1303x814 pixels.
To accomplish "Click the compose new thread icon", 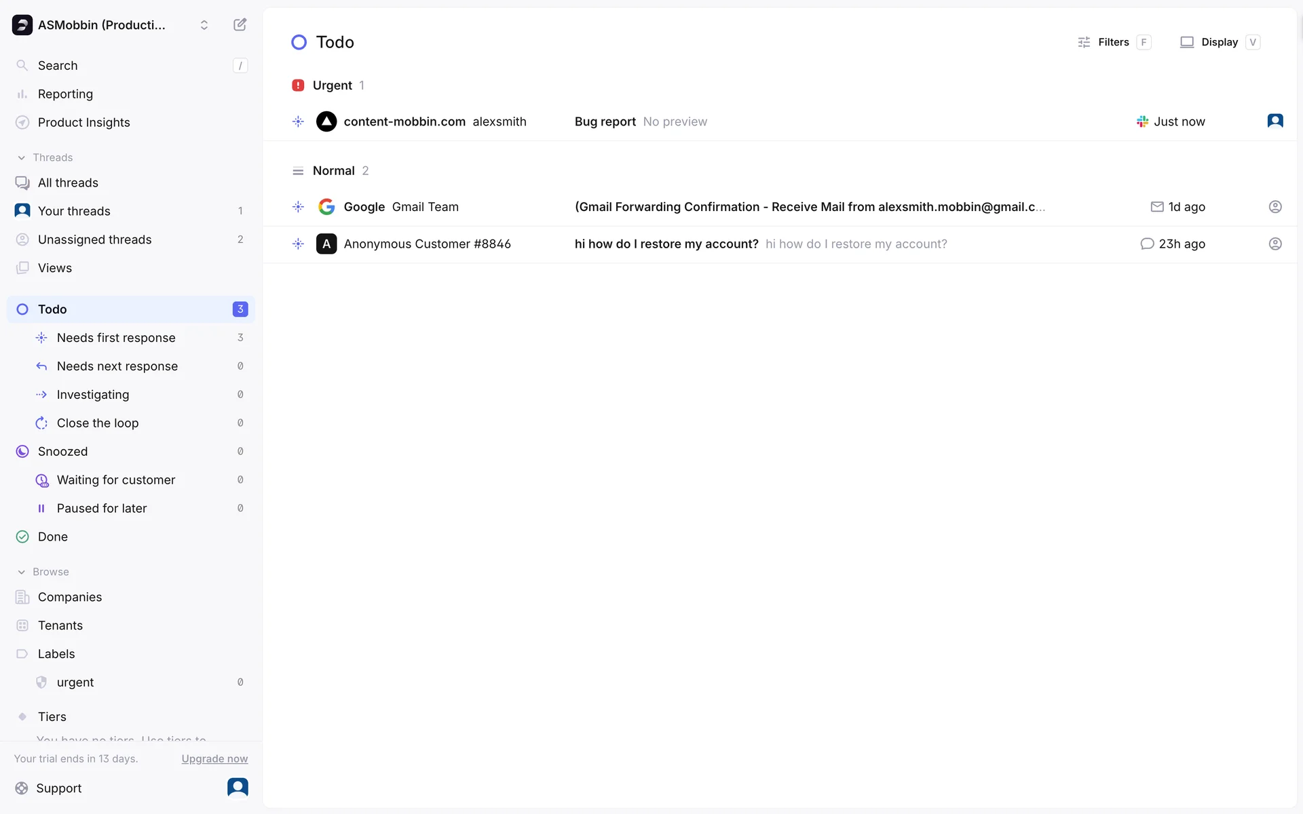I will click(x=240, y=24).
